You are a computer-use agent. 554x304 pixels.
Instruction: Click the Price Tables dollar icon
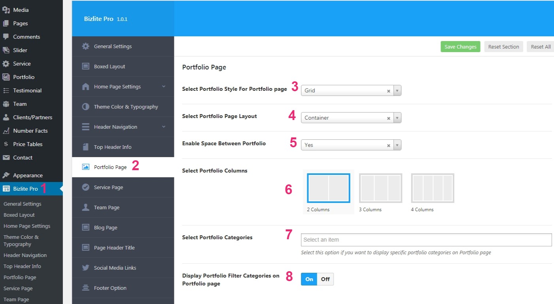coord(6,144)
